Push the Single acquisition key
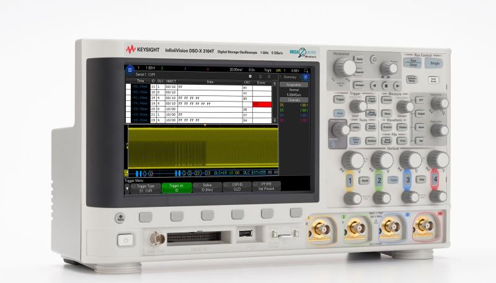 tap(434, 63)
